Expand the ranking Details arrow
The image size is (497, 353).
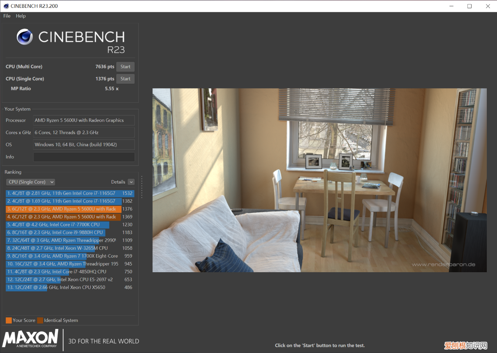coord(131,182)
